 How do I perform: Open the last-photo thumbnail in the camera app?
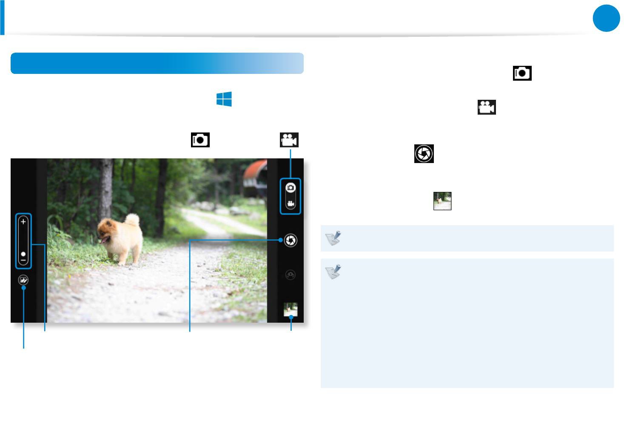pos(291,310)
